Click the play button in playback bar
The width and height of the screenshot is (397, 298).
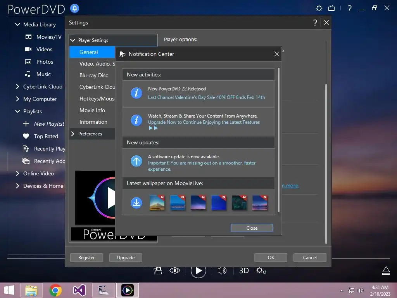(x=198, y=271)
